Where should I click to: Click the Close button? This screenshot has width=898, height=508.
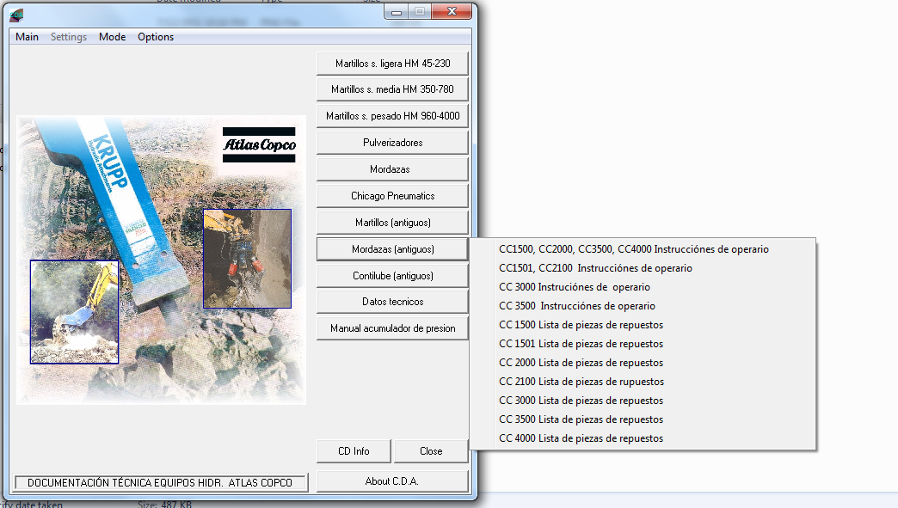(x=431, y=451)
